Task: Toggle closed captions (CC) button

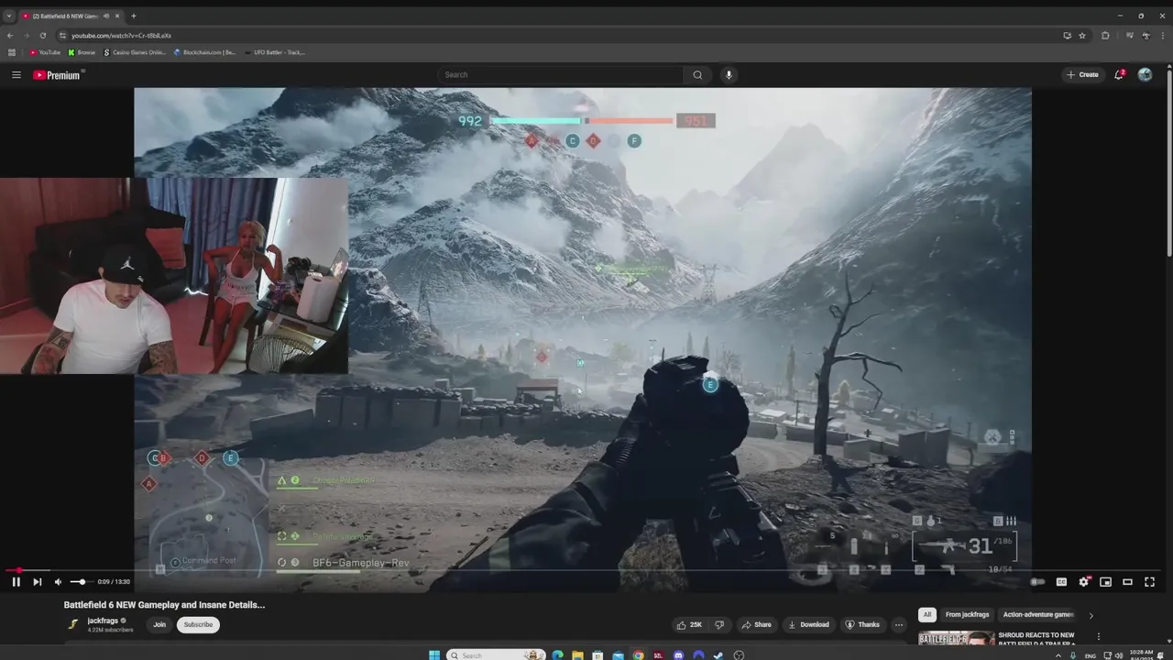Action: pos(1061,581)
